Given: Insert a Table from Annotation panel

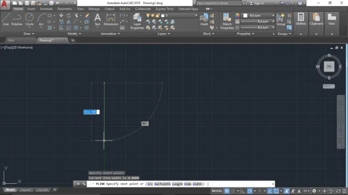Looking at the screenshot, I should [122, 28].
